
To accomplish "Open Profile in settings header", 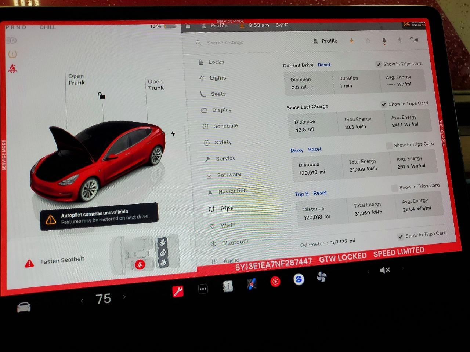I will click(x=325, y=41).
